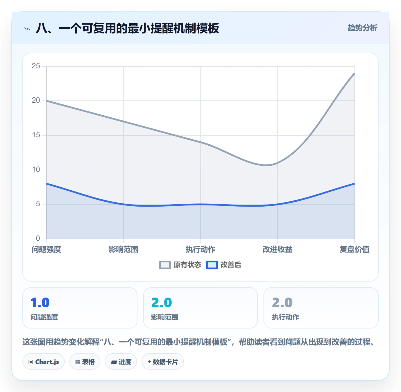Viewport: 401px width, 392px height.
Task: Click the 原有状态 legend label
Action: pos(187,265)
